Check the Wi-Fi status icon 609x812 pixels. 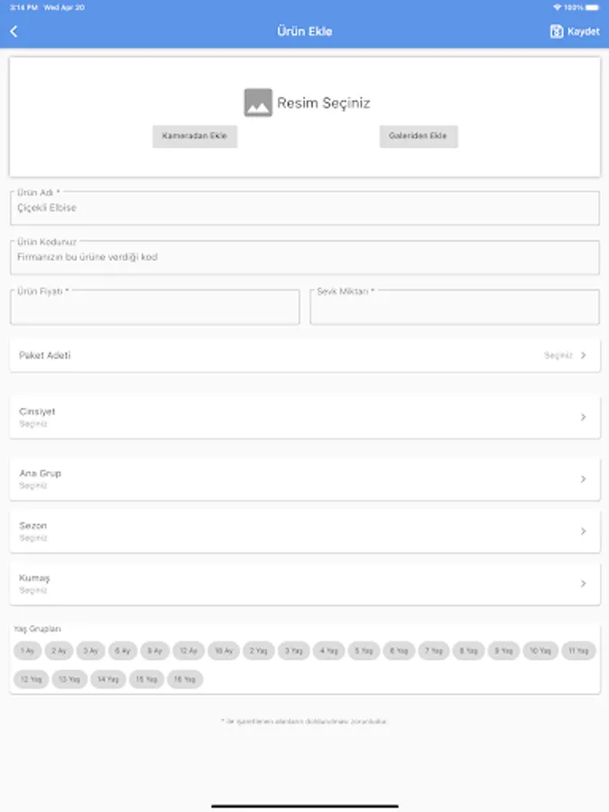[x=558, y=7]
